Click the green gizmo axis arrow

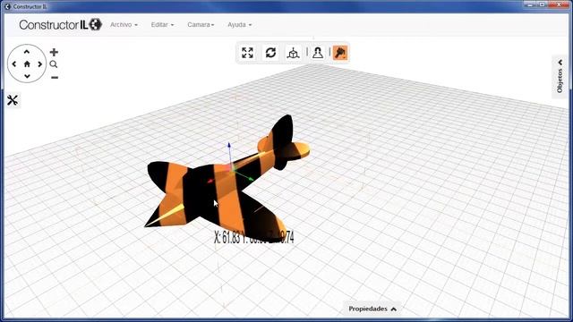pyautogui.click(x=251, y=179)
